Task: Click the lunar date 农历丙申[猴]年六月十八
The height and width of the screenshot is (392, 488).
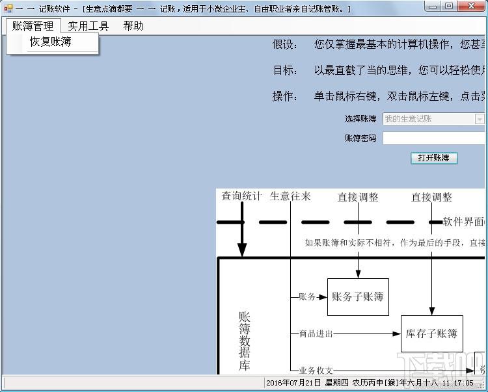Action: point(395,383)
